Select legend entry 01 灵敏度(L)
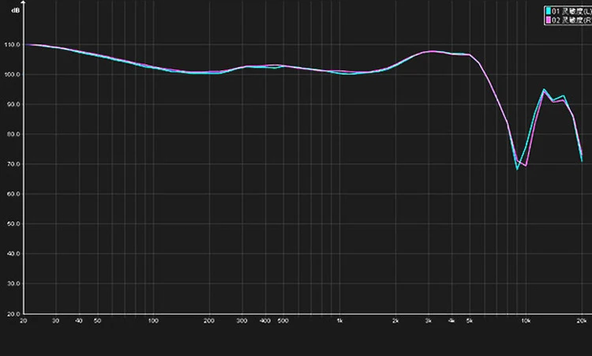 [x=571, y=11]
